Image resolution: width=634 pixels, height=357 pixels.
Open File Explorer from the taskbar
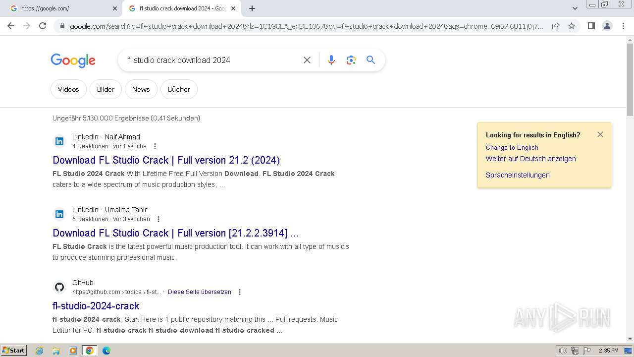coord(56,351)
